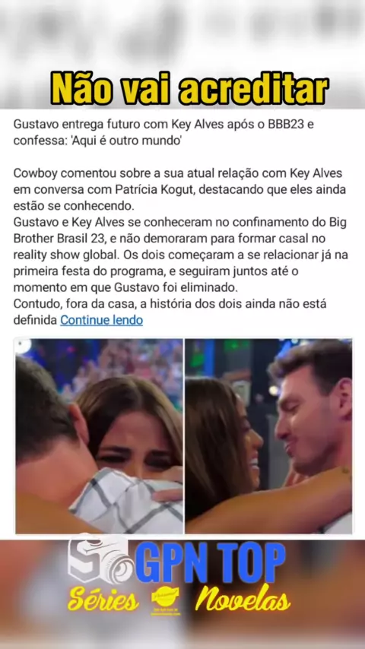Tap the yellow 'Não vai acreditar' caption
This screenshot has width=365, height=649.
pos(190,88)
